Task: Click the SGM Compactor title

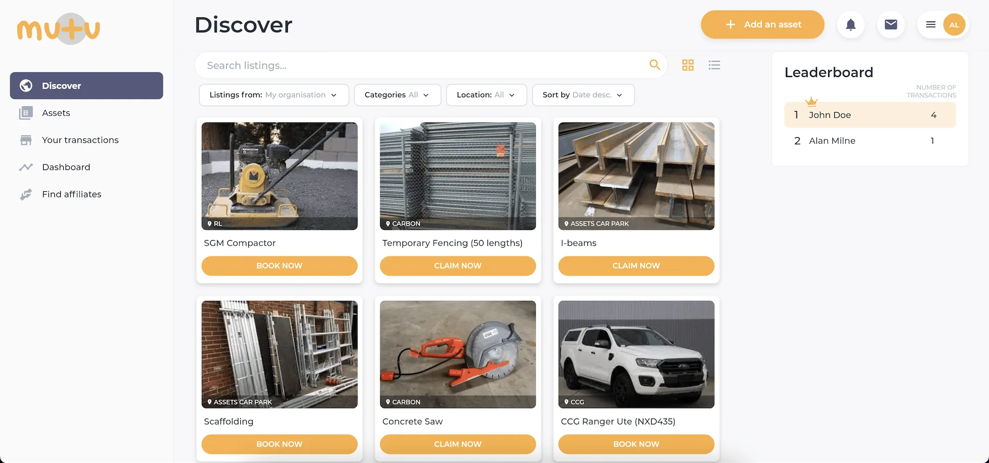Action: pos(240,243)
